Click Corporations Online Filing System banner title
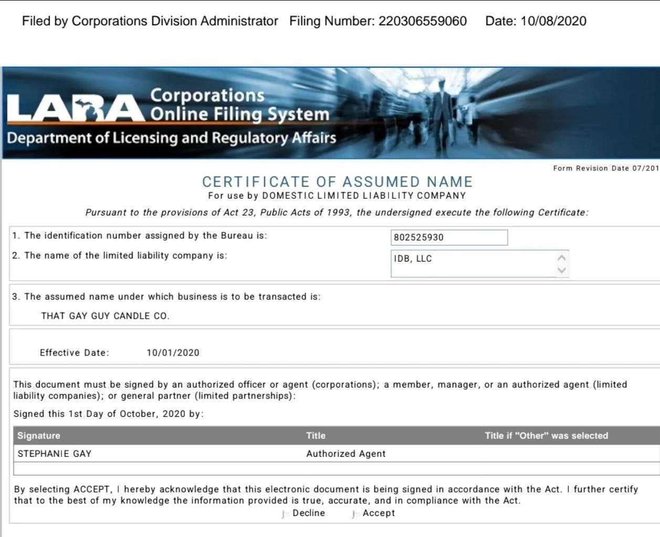 click(x=240, y=104)
